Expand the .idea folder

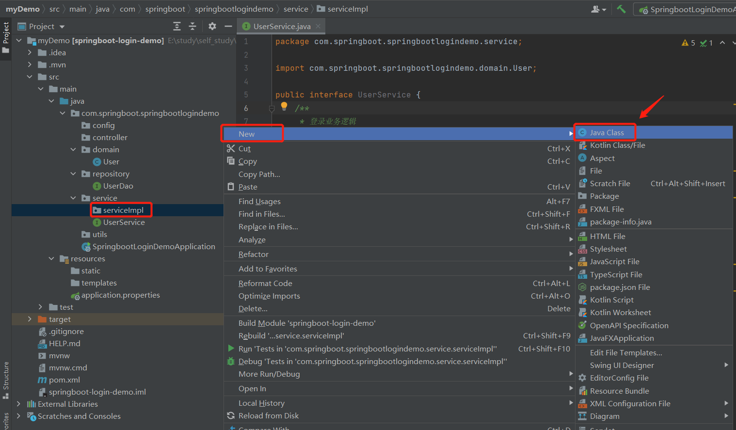point(30,52)
